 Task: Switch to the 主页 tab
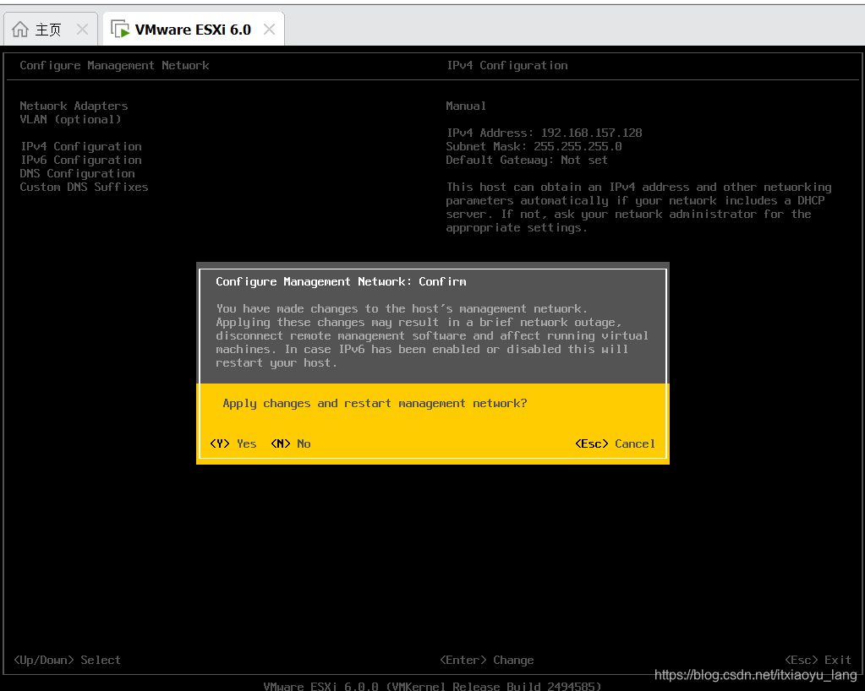[x=51, y=30]
